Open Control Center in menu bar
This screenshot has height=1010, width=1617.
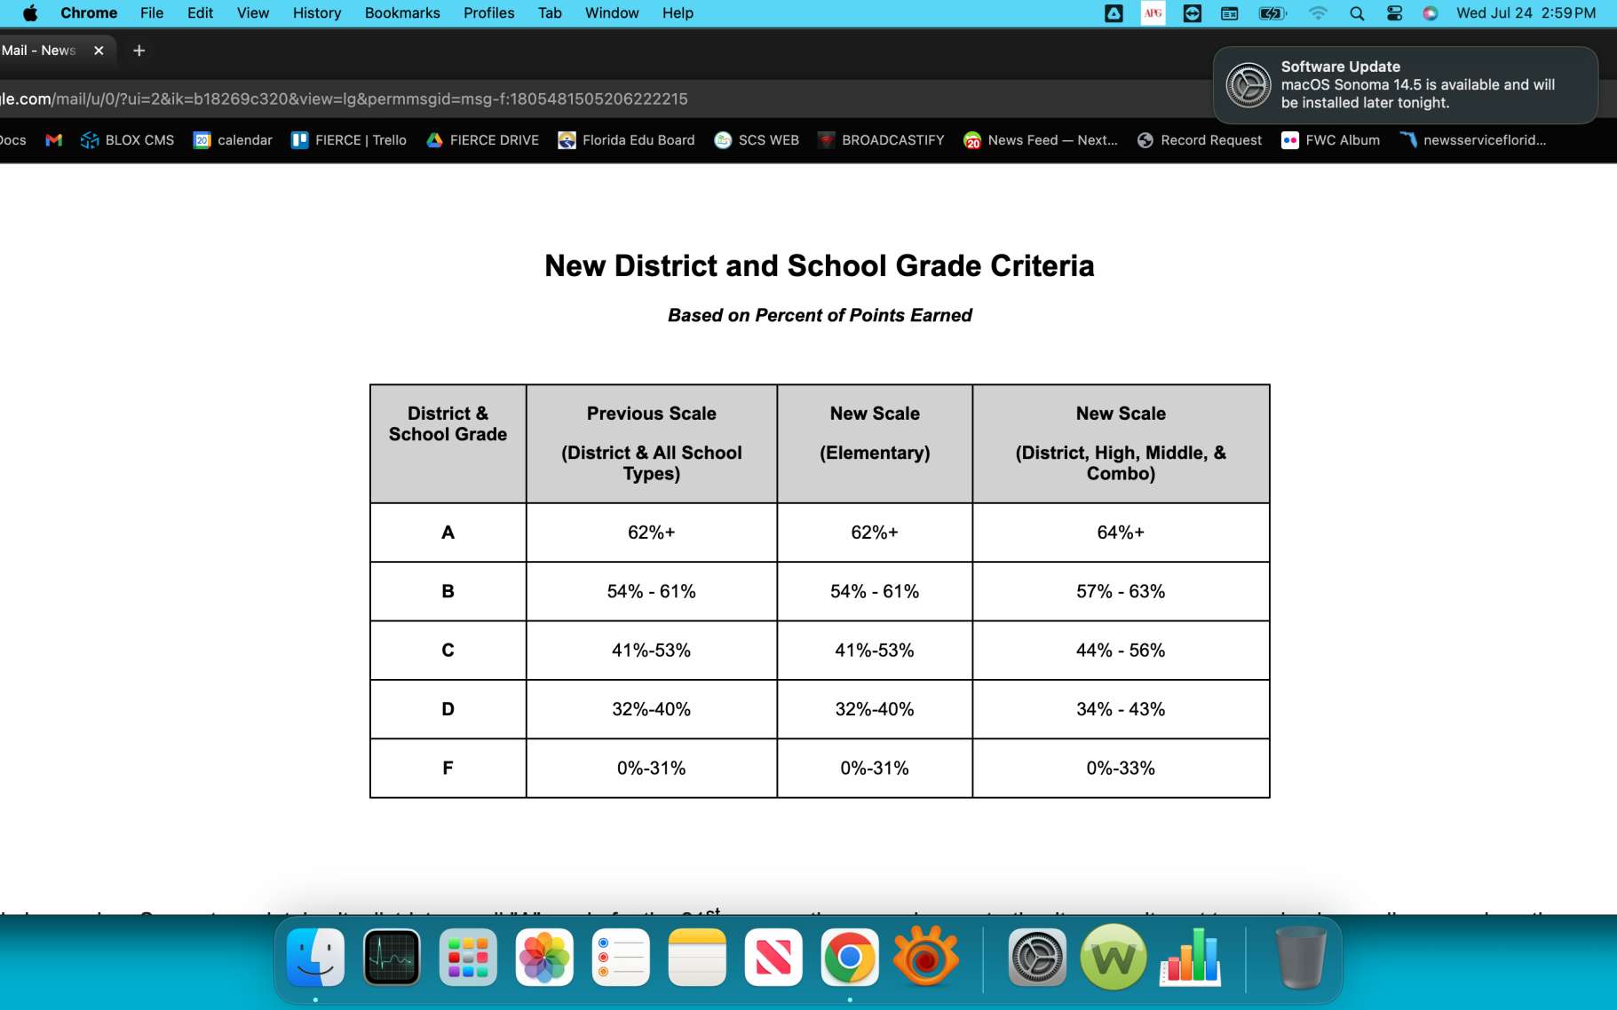click(1394, 13)
